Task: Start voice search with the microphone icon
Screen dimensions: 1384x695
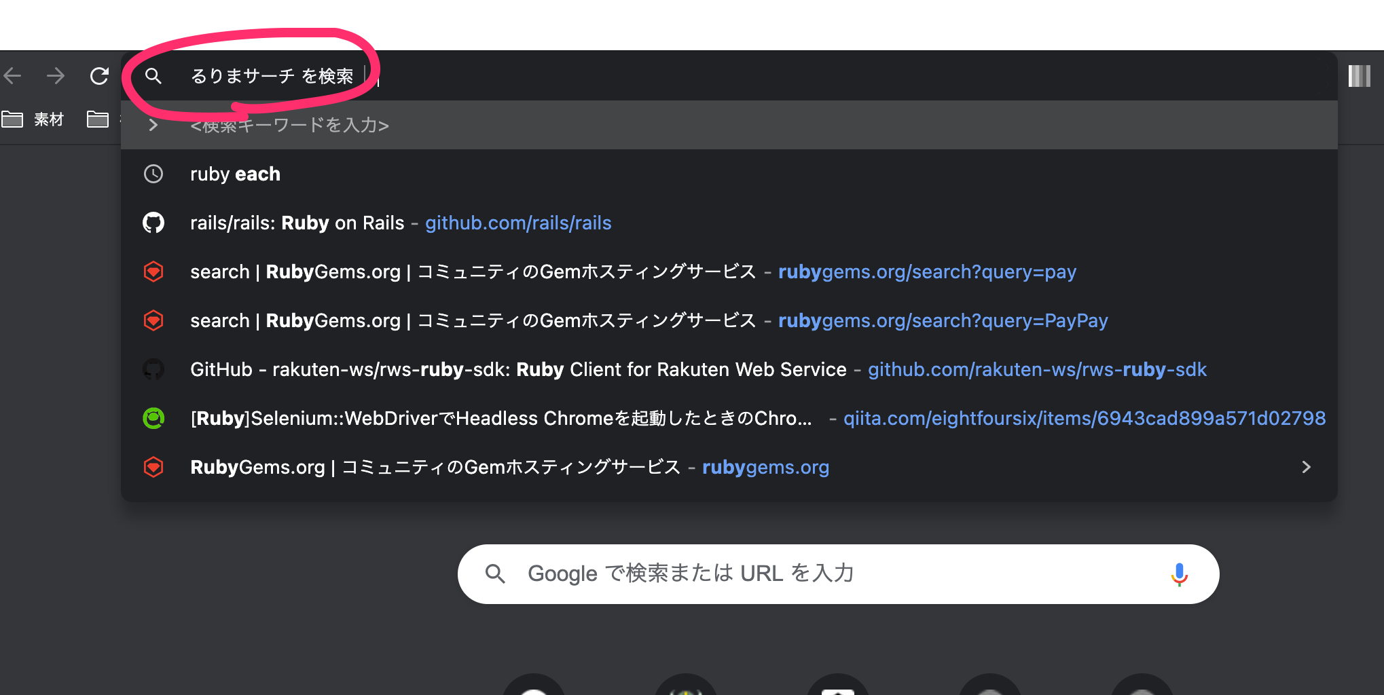Action: click(1179, 574)
